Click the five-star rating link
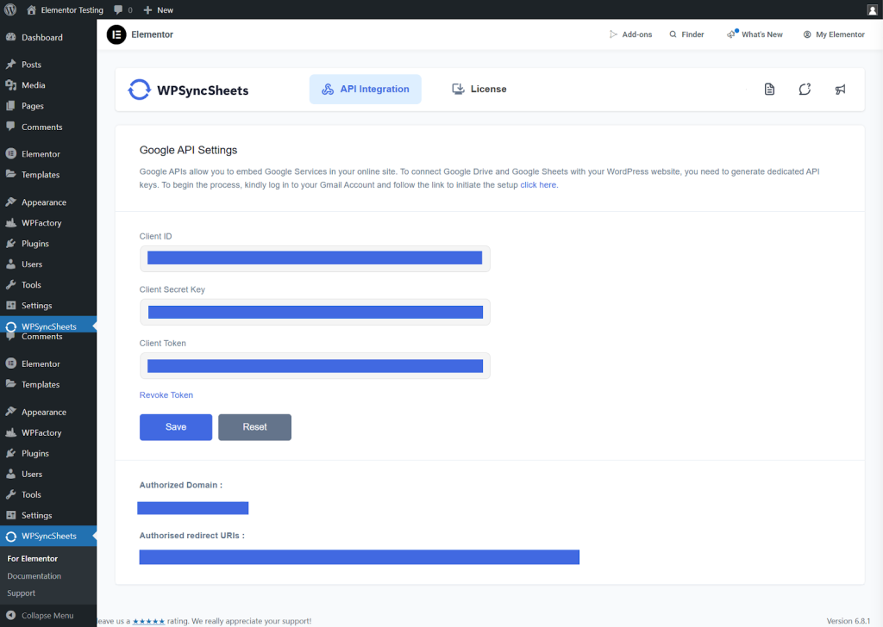The height and width of the screenshot is (627, 883). coord(148,621)
